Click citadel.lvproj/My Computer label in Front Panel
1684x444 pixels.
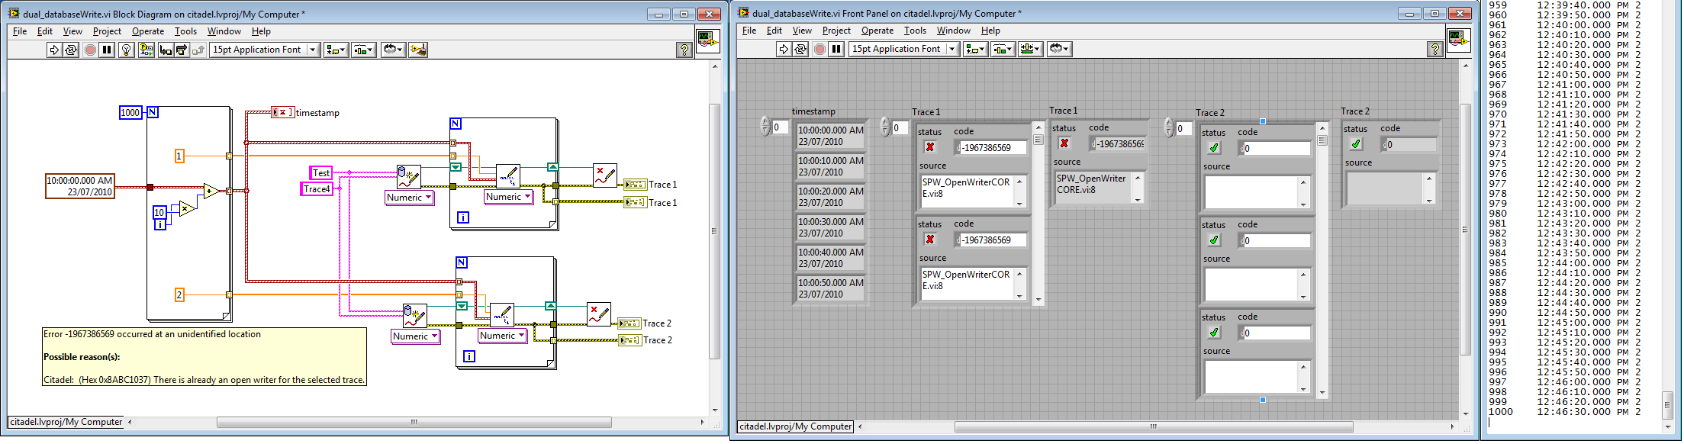(x=795, y=426)
